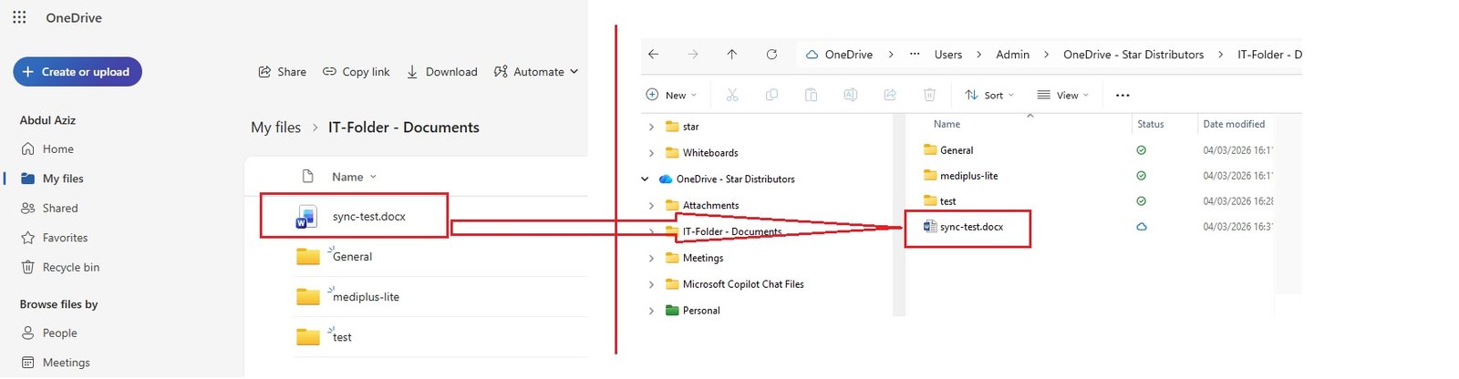
Task: Click See more ellipsis in Explorer toolbar
Action: (1123, 95)
